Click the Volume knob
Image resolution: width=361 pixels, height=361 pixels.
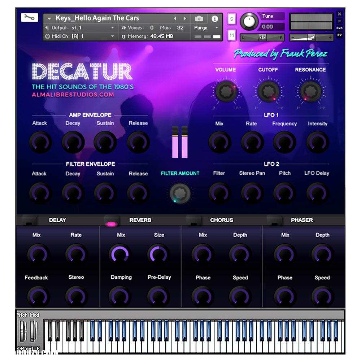(226, 91)
